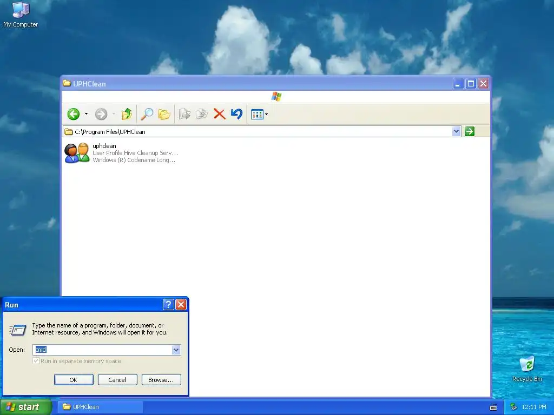
Task: Toggle 'Run in separate memory space' checkbox
Action: pyautogui.click(x=36, y=361)
